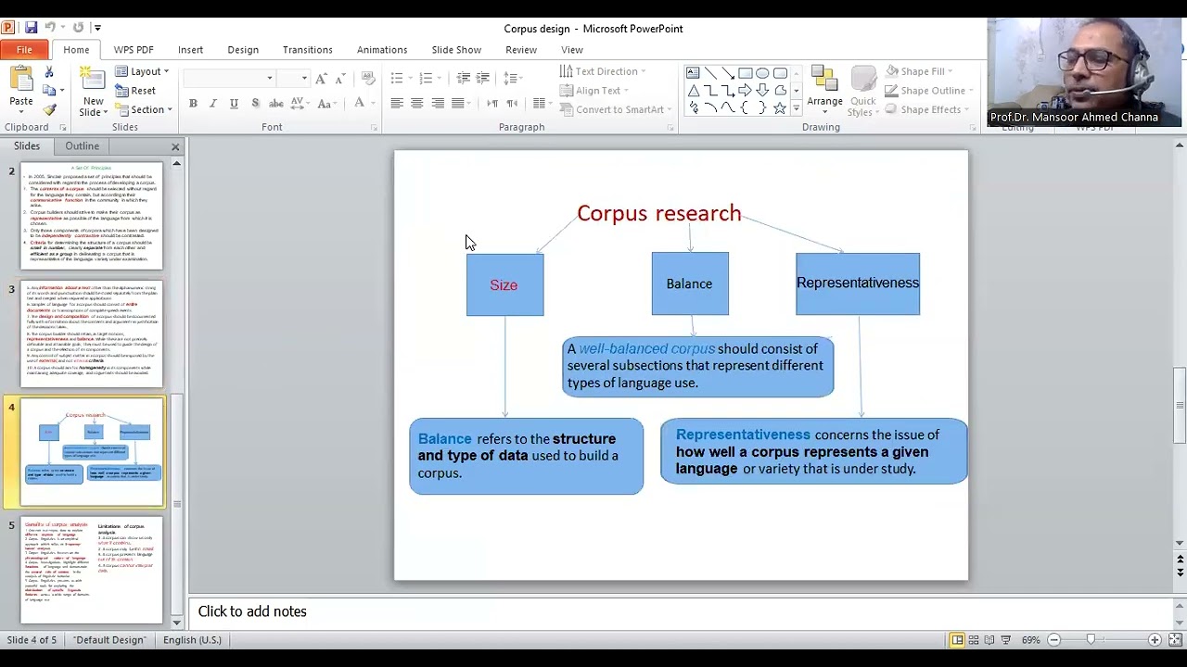Center the text alignment
Screen dimensions: 1187x667
click(x=417, y=104)
